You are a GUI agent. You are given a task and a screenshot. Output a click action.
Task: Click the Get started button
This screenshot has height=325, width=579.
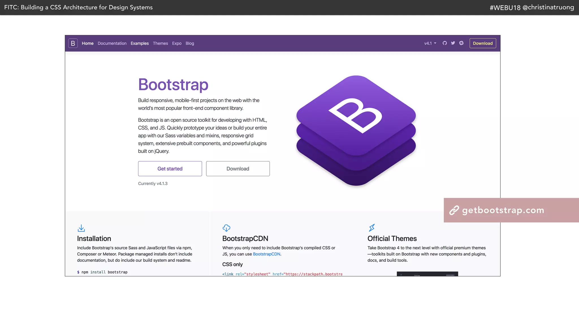pyautogui.click(x=170, y=169)
